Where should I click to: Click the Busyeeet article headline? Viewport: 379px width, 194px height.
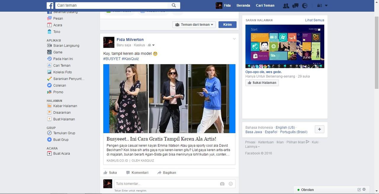coord(161,139)
